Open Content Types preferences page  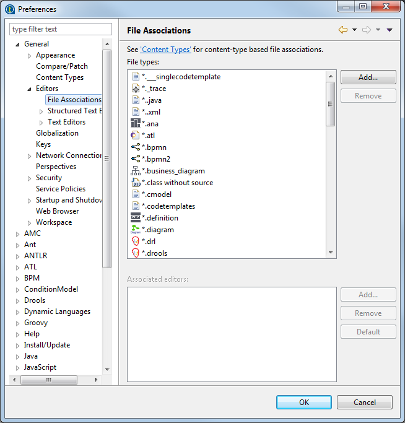click(x=59, y=77)
